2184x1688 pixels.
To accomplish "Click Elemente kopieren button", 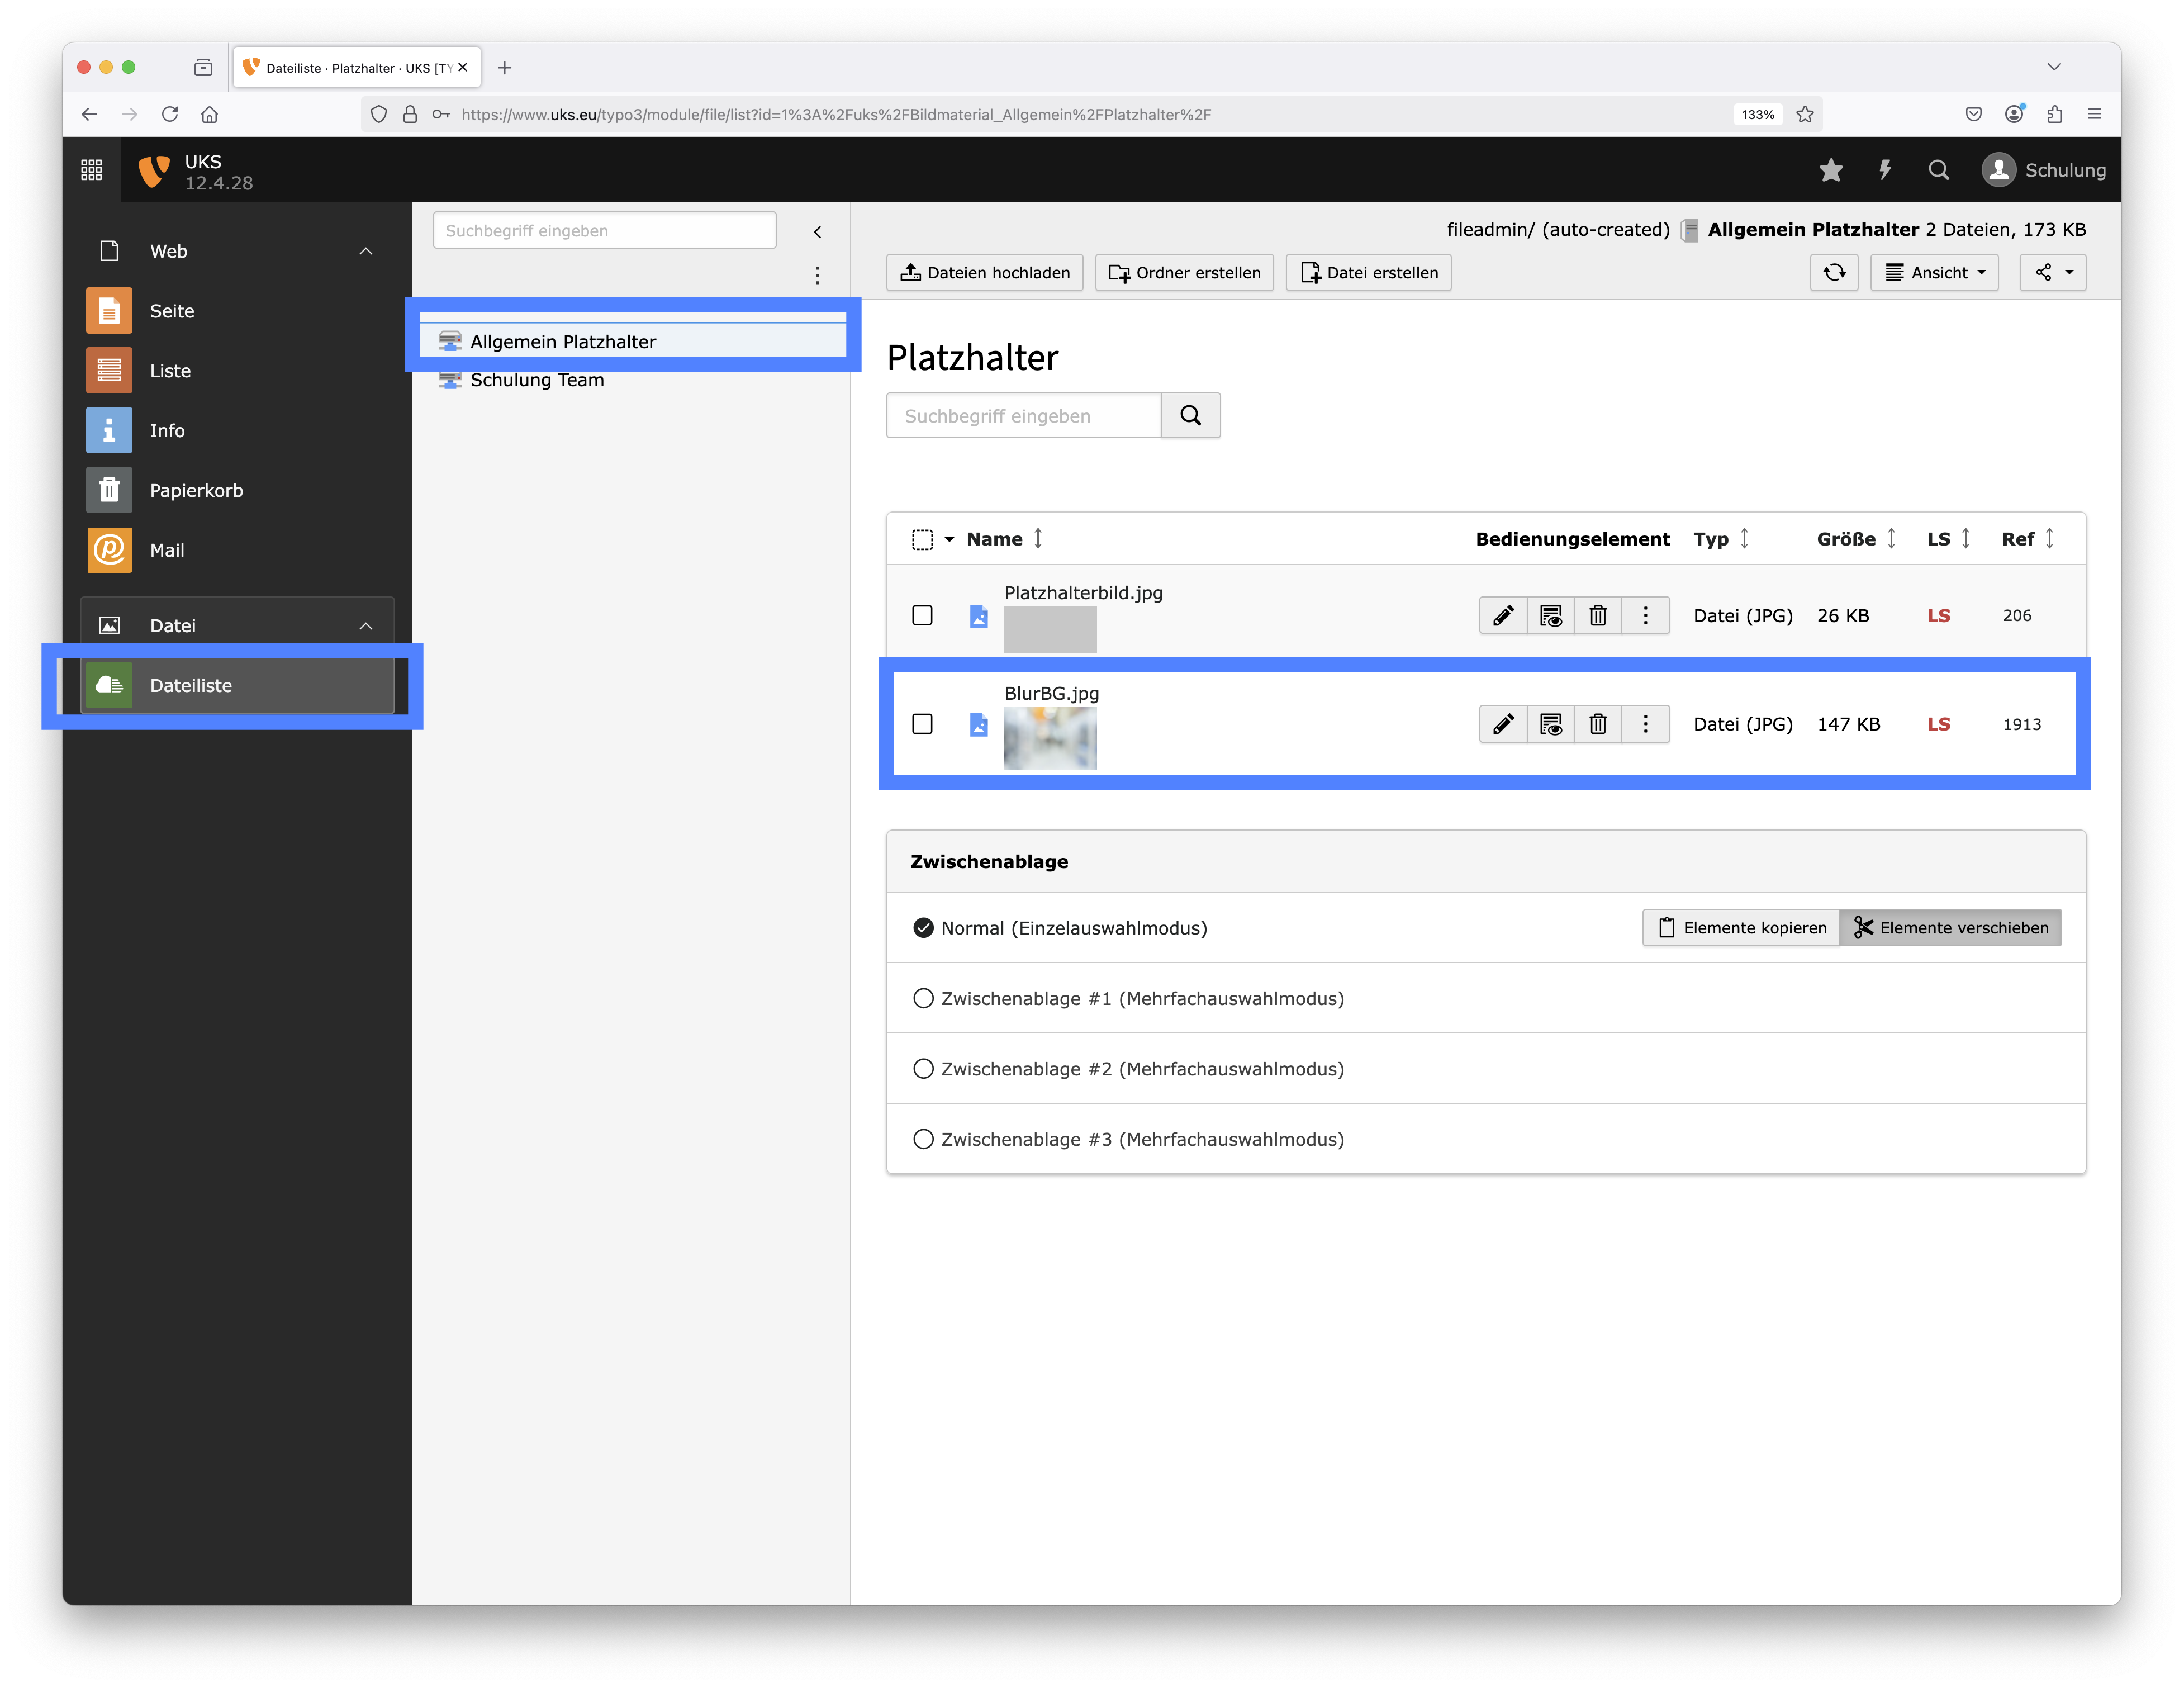I will click(1740, 927).
